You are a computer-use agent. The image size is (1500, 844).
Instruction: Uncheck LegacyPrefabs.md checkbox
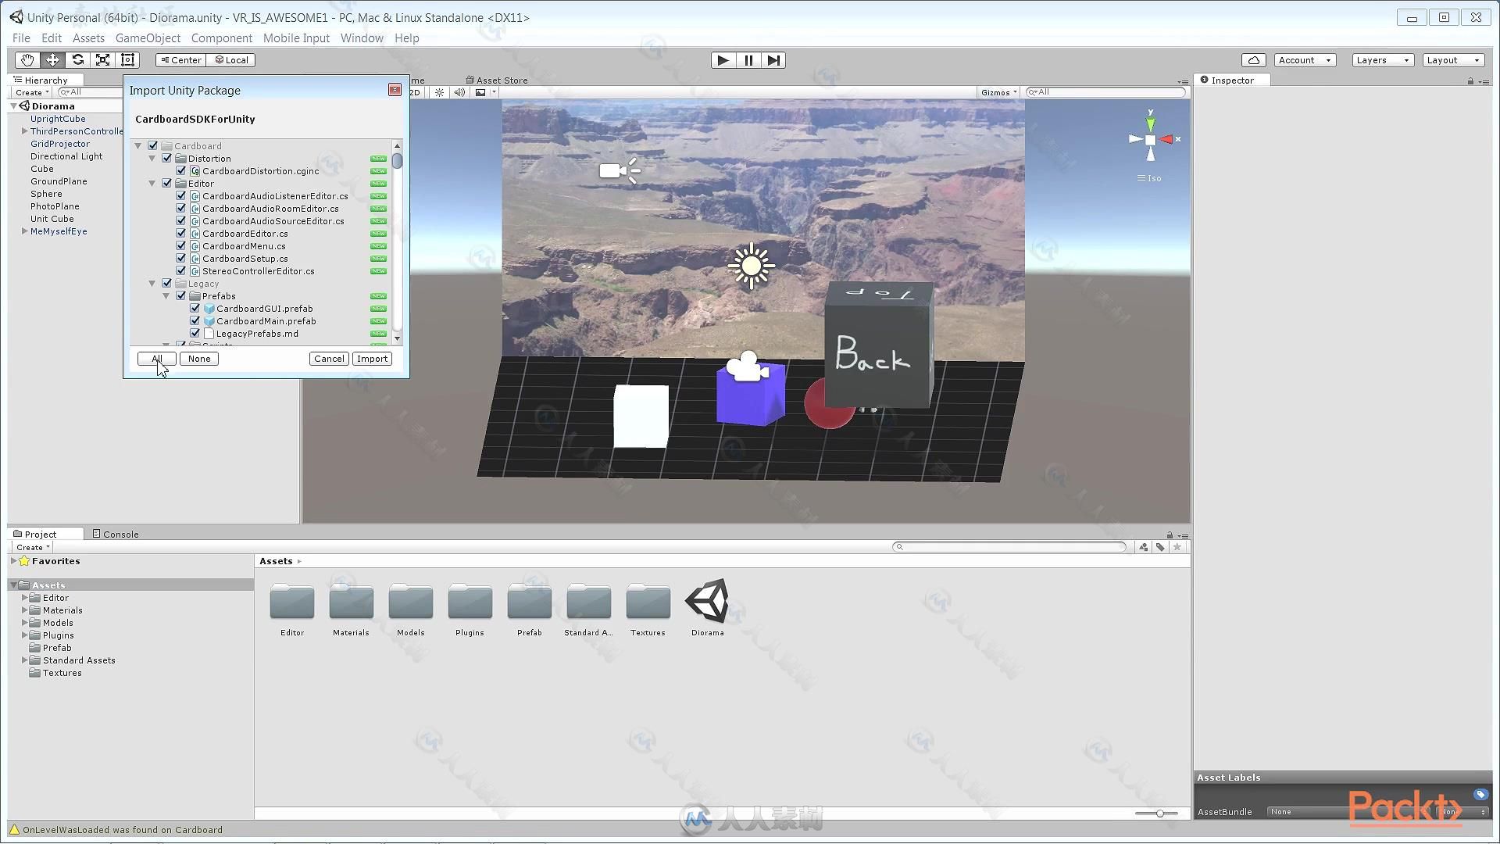(x=195, y=334)
